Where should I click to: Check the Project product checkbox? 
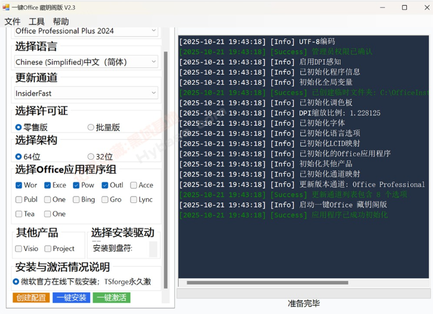(x=48, y=249)
